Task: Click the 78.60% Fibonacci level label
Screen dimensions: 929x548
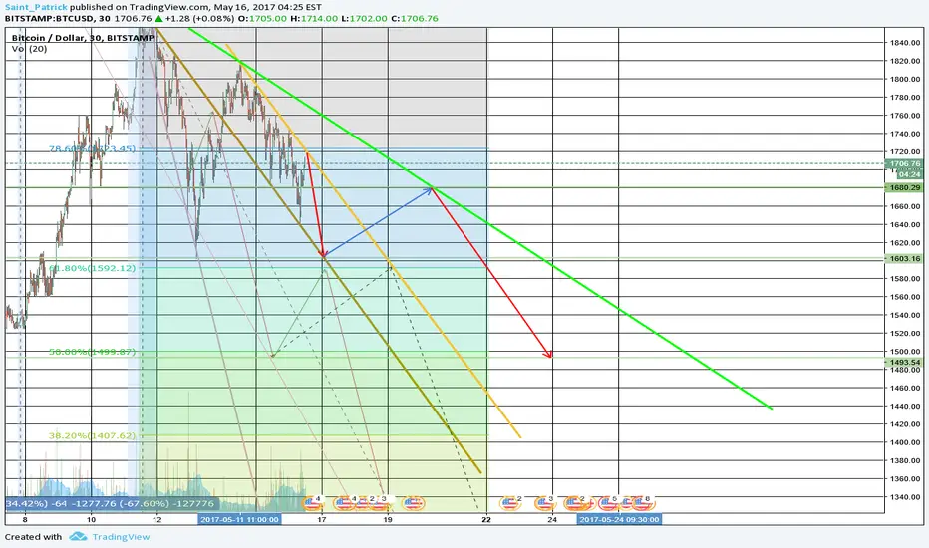Action: click(x=92, y=148)
